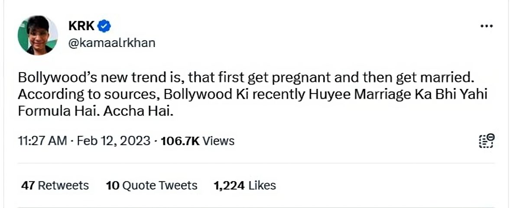Viewport: 520px width, 208px height.
Task: Open the three-dot more options menu
Action: (487, 27)
